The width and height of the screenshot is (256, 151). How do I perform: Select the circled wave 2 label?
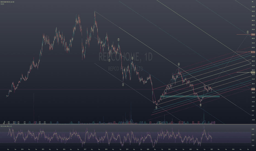click(119, 40)
